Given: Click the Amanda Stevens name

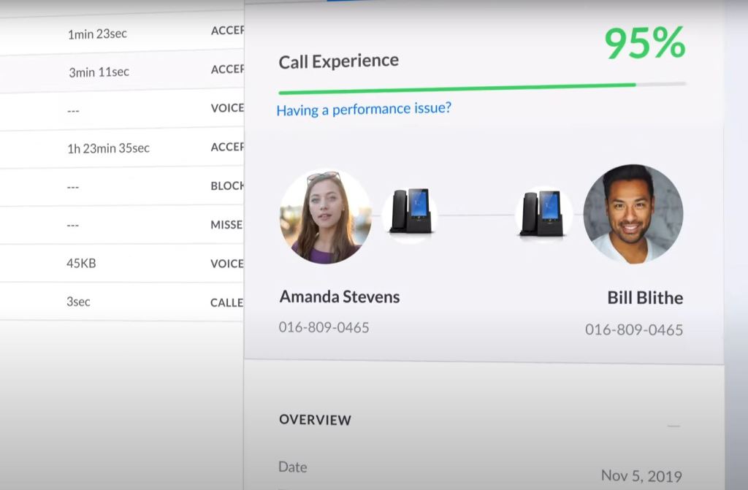Looking at the screenshot, I should (340, 296).
